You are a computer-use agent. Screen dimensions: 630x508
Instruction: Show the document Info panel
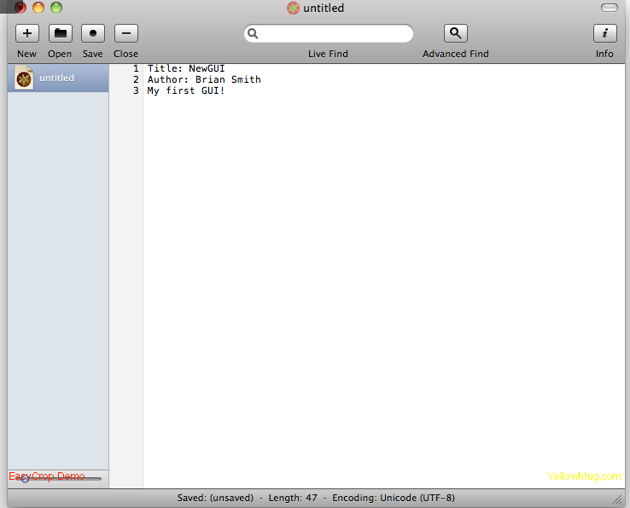click(x=604, y=33)
